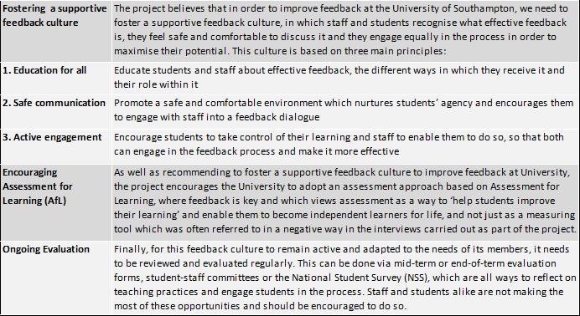580x316 pixels.
Task: Click the '3. Active engagement' row label
Action: pyautogui.click(x=52, y=137)
